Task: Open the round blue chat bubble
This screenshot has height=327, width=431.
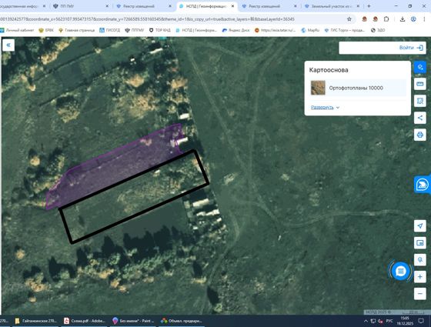Action: [x=400, y=272]
